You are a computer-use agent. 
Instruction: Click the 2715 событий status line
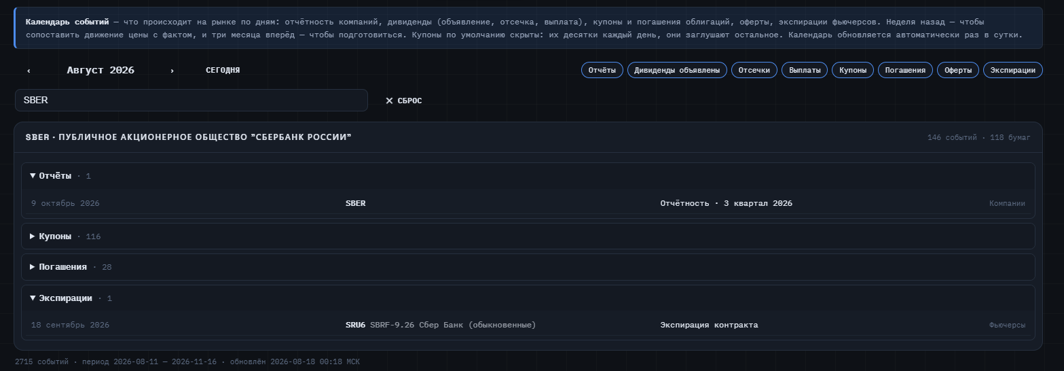(x=187, y=361)
